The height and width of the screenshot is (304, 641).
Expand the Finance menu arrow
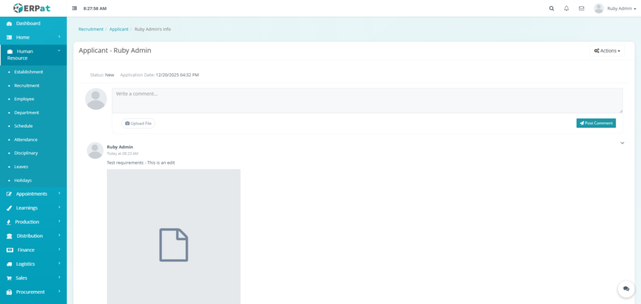pos(59,249)
